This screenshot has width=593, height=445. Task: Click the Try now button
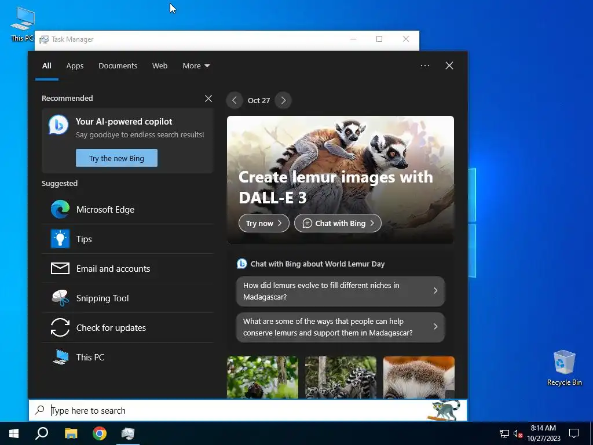click(264, 223)
